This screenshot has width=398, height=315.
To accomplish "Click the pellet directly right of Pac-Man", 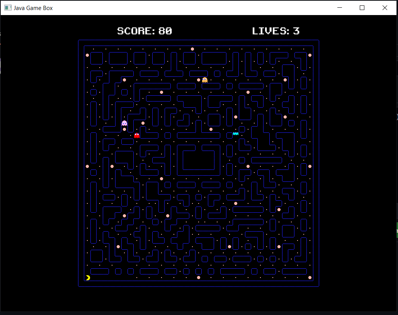I will (136, 278).
